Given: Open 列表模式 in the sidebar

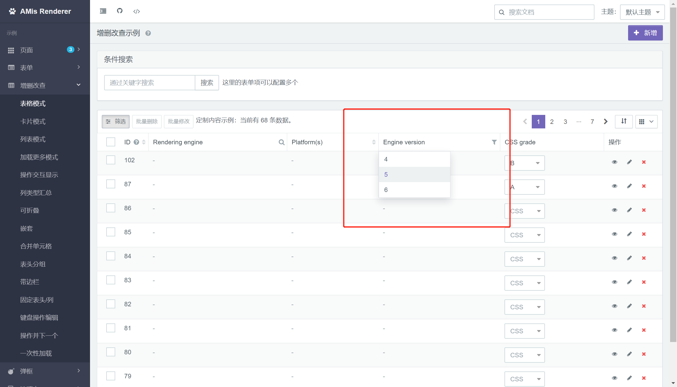Looking at the screenshot, I should pos(33,139).
